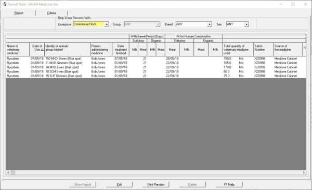312x190 pixels.
Task: Click Total quantity of veterinary medicine header
Action: (x=238, y=49)
